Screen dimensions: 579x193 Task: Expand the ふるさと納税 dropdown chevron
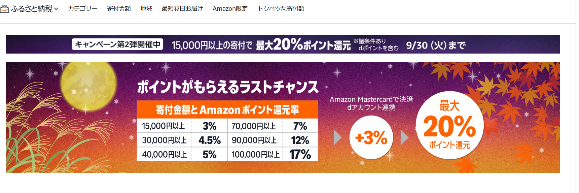(56, 9)
